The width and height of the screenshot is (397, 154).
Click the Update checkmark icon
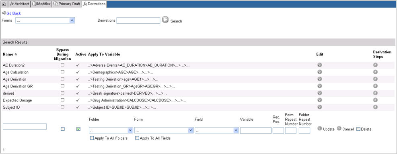coord(319,128)
